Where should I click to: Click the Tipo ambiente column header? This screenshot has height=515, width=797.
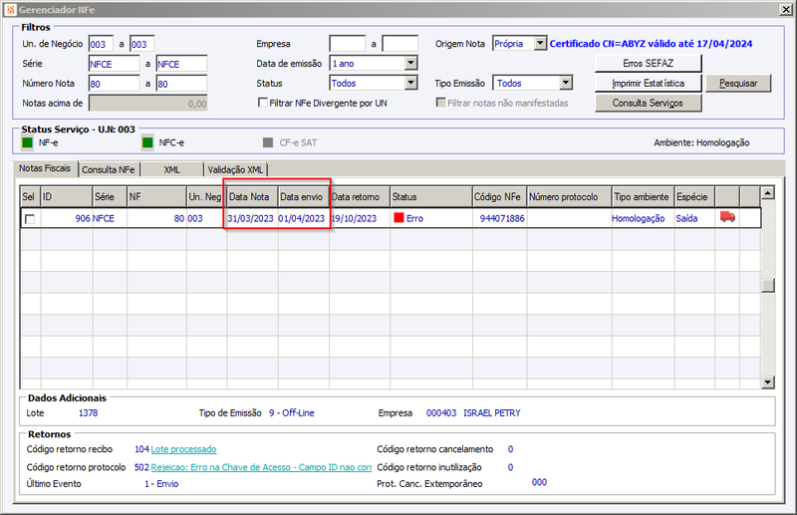point(643,197)
